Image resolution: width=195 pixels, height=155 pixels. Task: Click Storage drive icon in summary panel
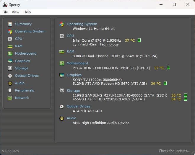(x=62, y=91)
